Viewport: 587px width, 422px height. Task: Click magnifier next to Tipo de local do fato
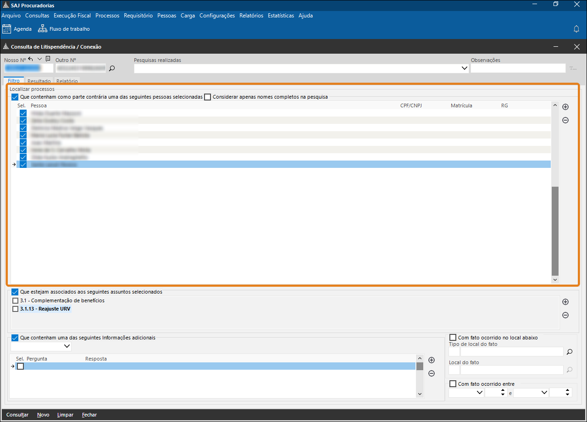pos(570,352)
